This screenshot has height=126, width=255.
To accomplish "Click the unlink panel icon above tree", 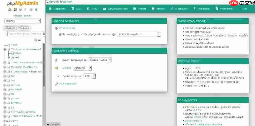I will [x=40, y=40].
